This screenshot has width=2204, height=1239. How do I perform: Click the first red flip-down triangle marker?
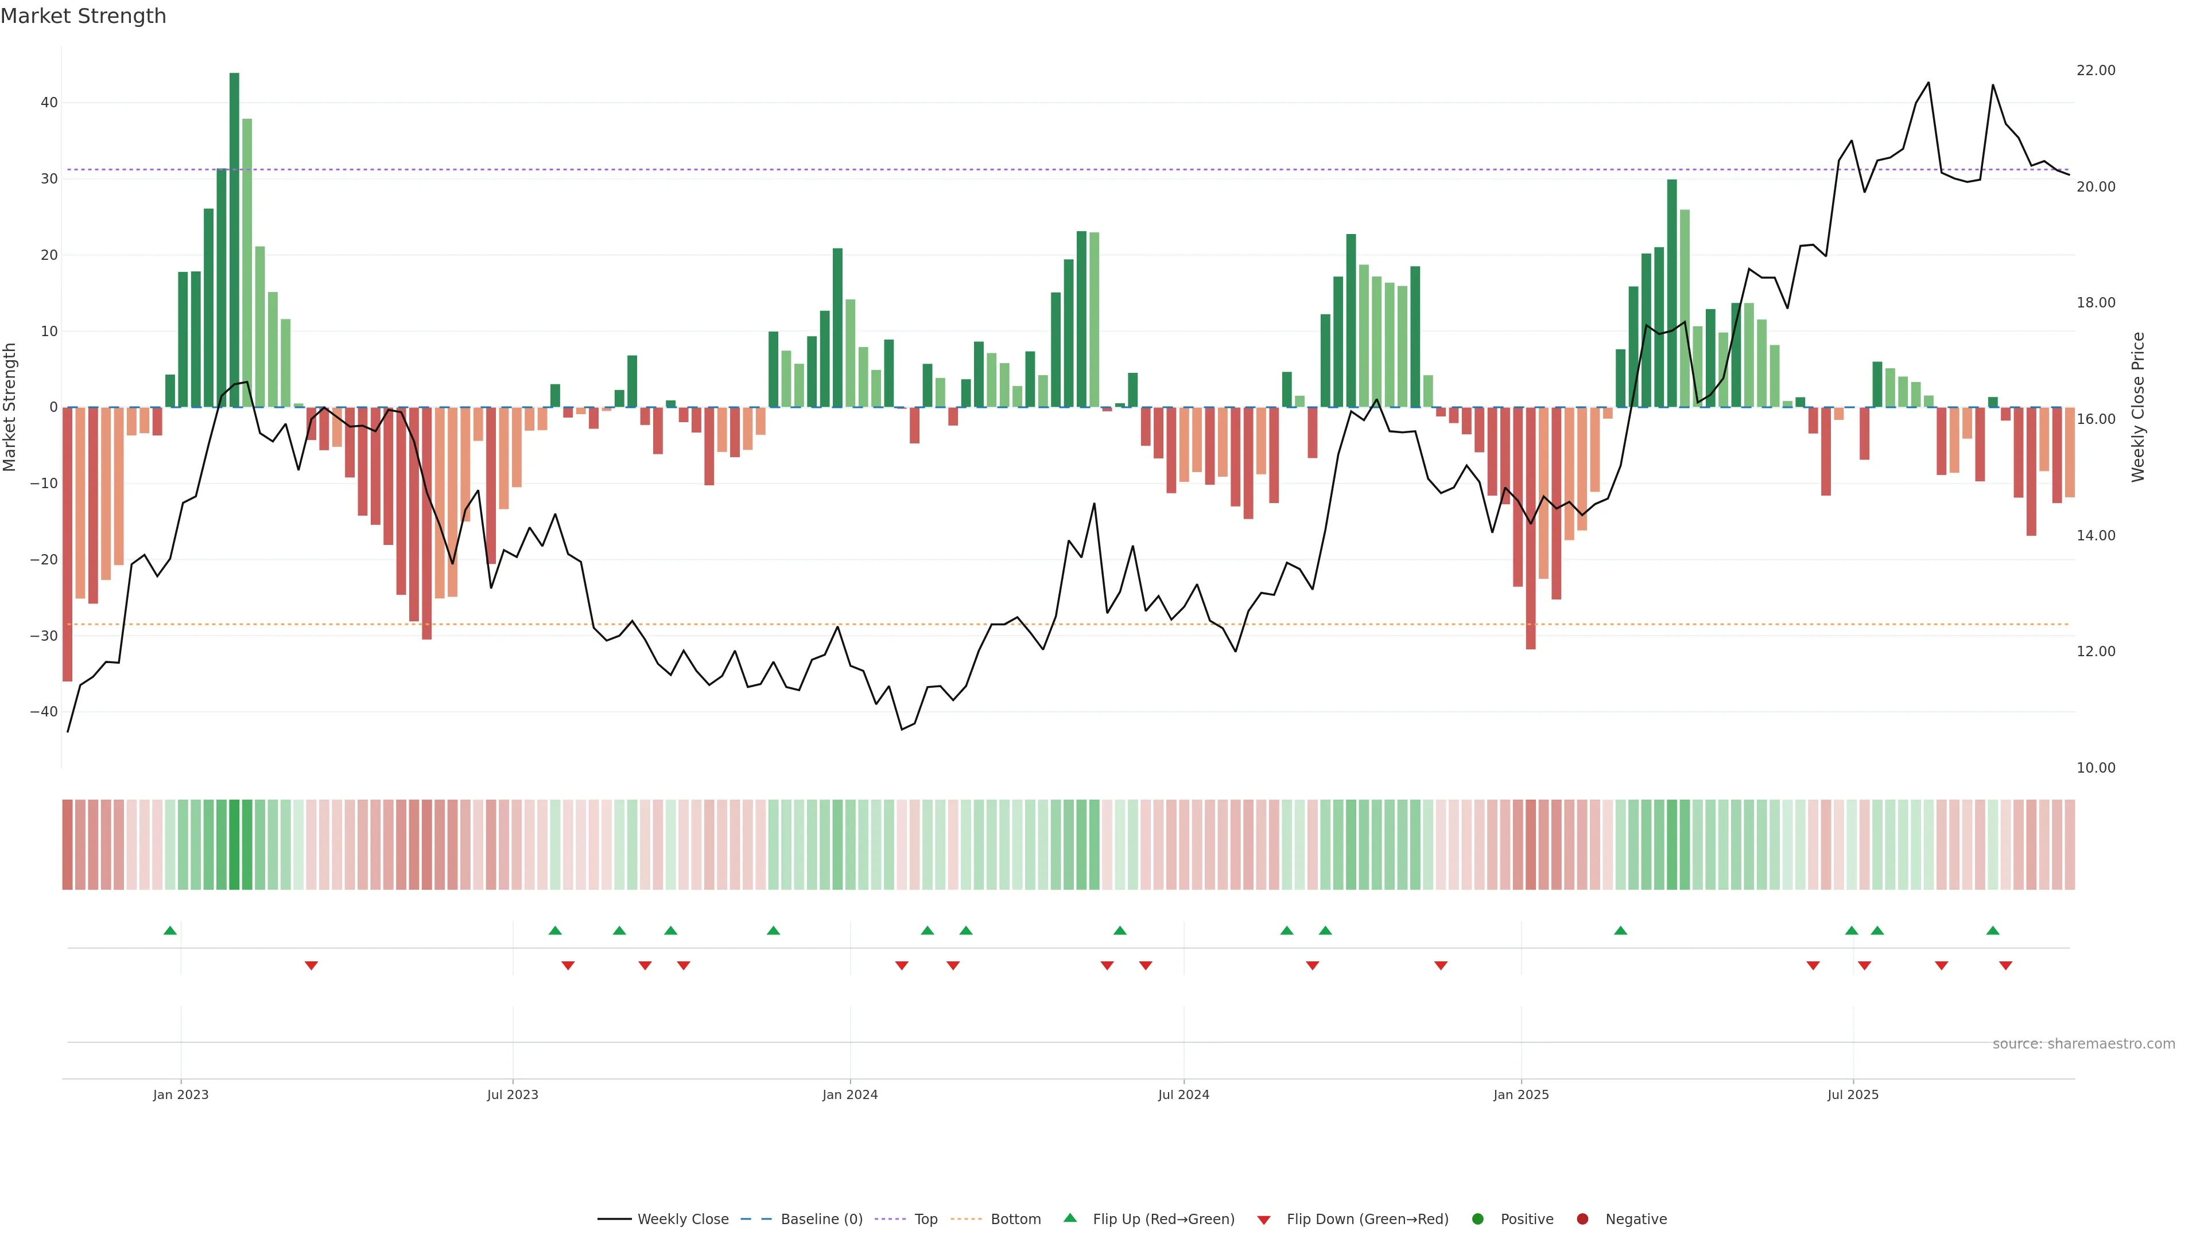pyautogui.click(x=312, y=965)
